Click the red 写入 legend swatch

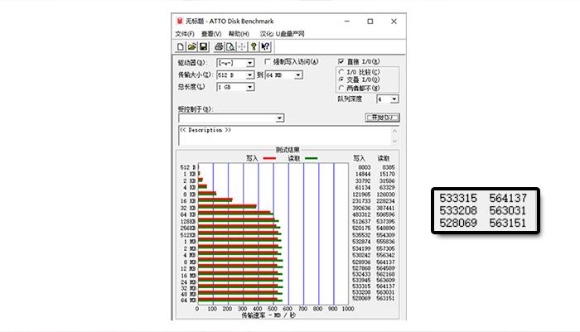(269, 158)
